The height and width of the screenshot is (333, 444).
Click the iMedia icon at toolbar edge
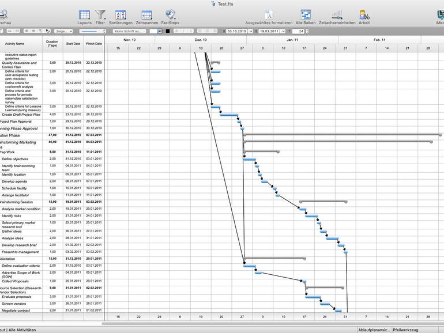click(441, 15)
